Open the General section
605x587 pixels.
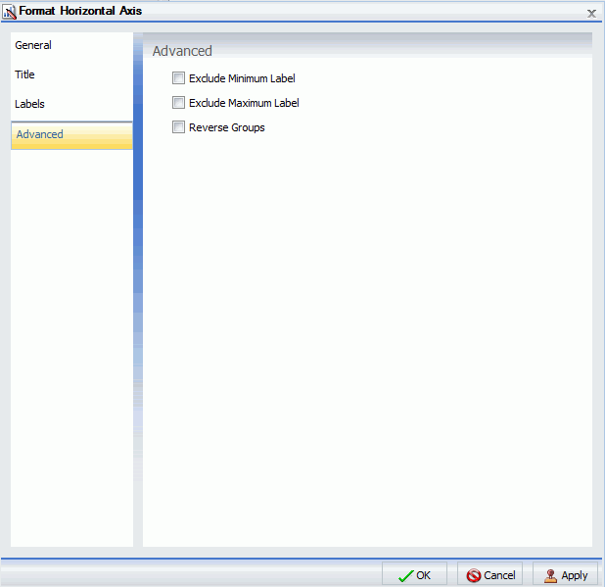click(71, 45)
